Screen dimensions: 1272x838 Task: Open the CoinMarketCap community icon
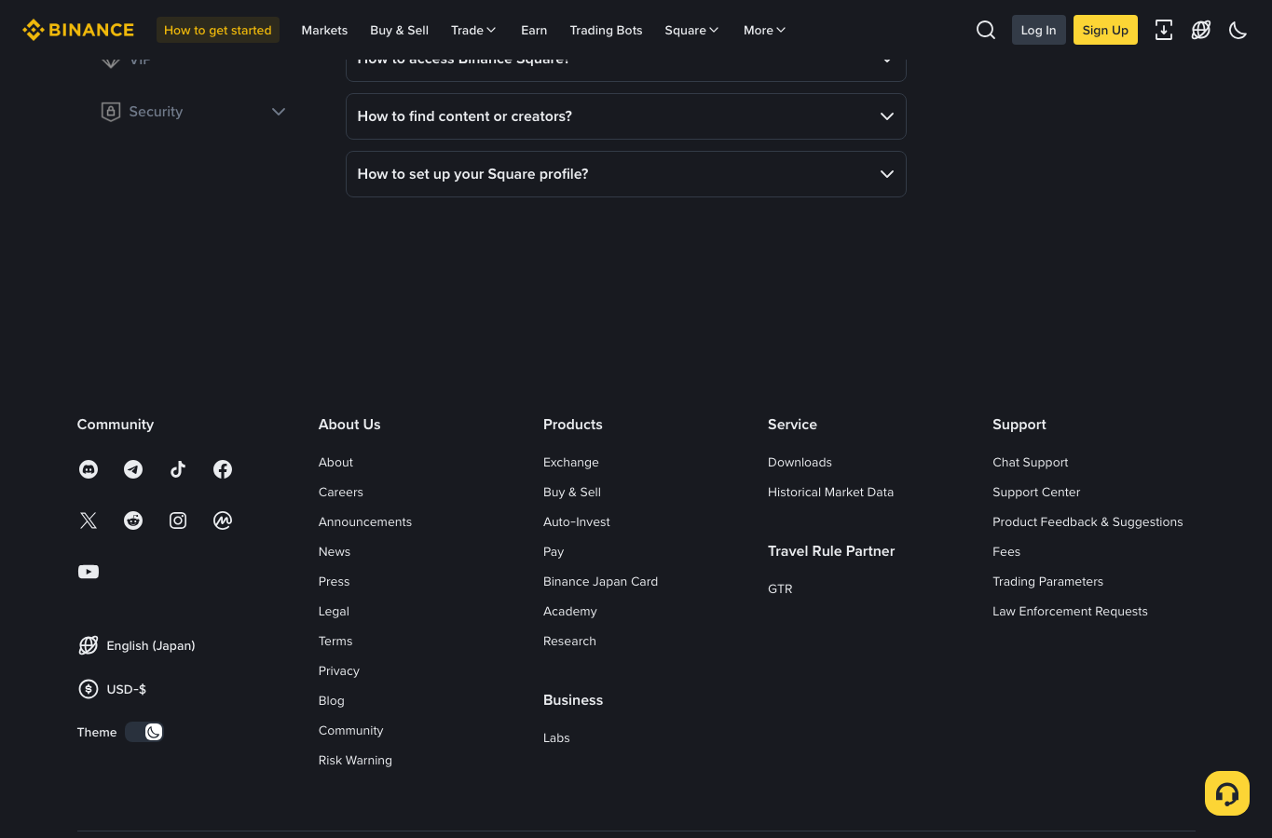[223, 520]
